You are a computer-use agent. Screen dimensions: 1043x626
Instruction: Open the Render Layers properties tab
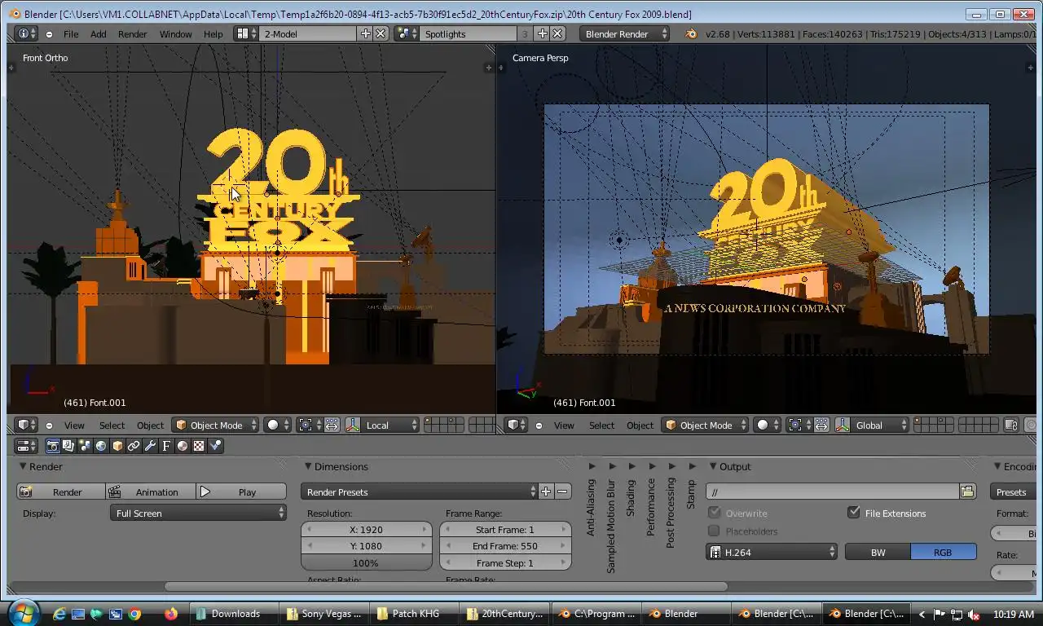(68, 446)
